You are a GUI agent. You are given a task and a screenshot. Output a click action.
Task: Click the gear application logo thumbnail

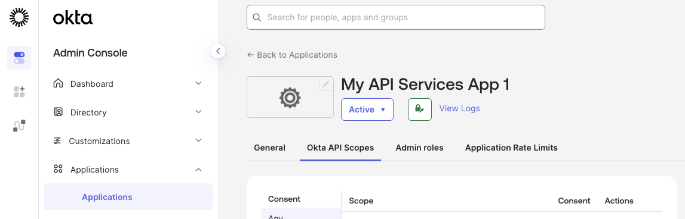coord(290,97)
